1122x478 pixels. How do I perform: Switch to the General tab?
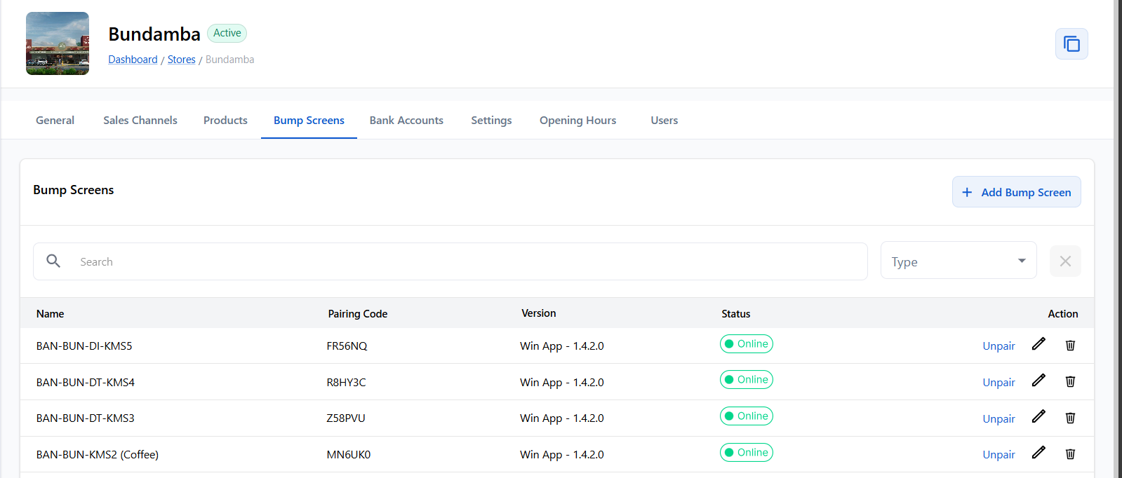click(x=55, y=121)
